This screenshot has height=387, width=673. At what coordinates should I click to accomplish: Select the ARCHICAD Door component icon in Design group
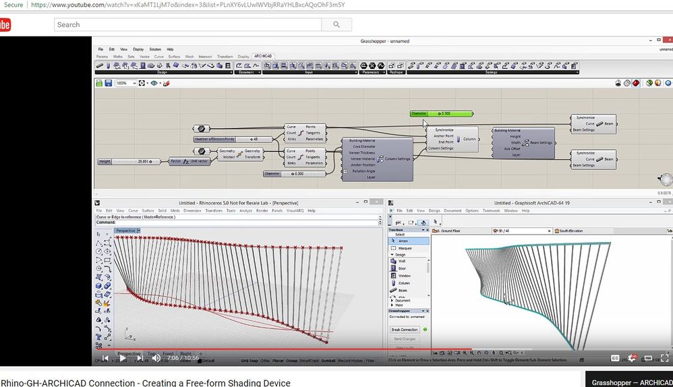click(x=142, y=65)
